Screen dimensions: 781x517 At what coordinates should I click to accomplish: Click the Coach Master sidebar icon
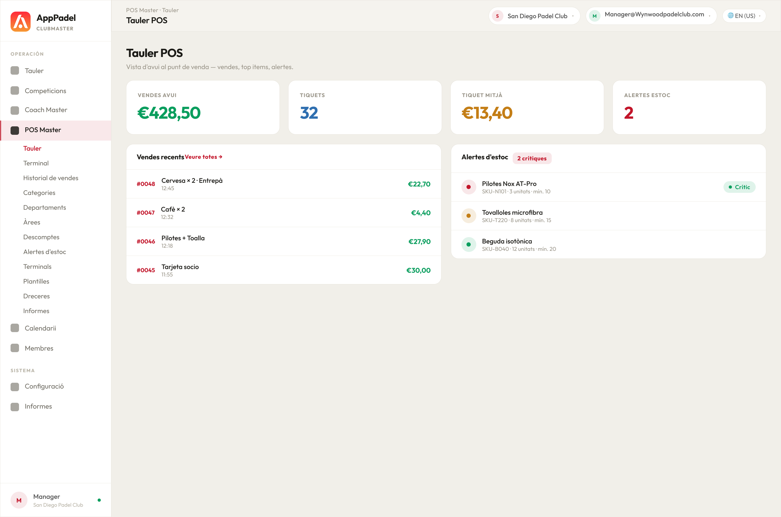point(15,110)
